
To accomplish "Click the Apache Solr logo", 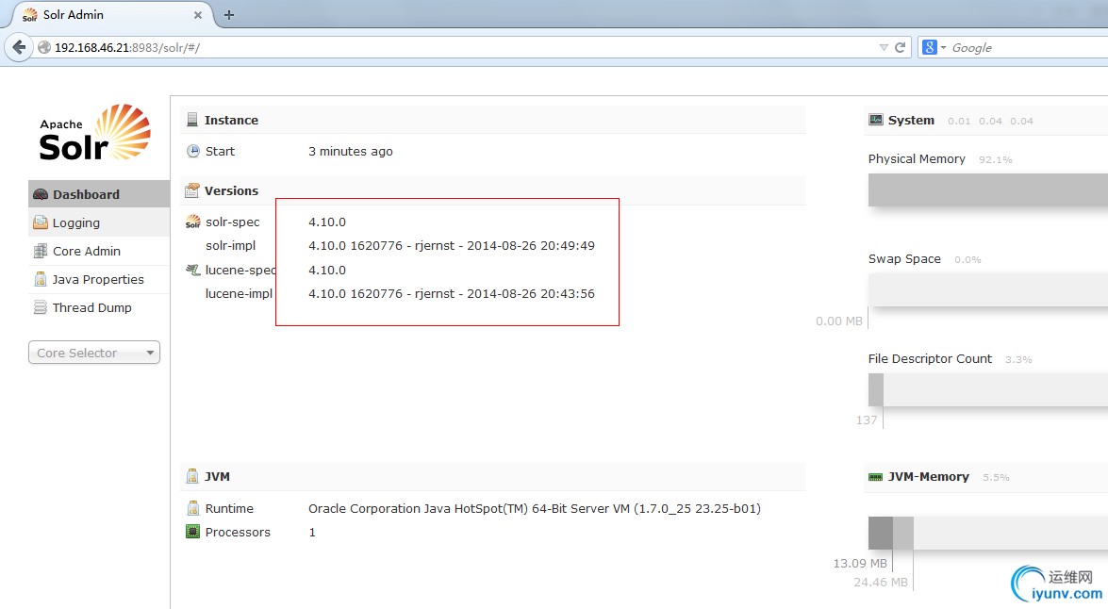I will (94, 133).
